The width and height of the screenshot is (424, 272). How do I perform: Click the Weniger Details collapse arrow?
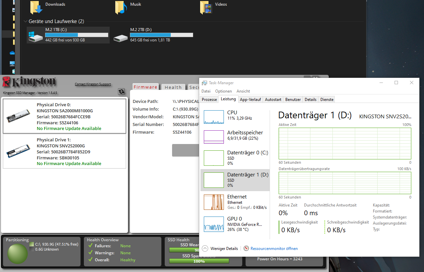point(205,249)
